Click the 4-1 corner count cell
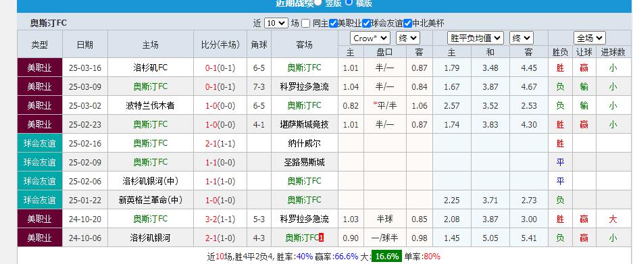 point(259,125)
